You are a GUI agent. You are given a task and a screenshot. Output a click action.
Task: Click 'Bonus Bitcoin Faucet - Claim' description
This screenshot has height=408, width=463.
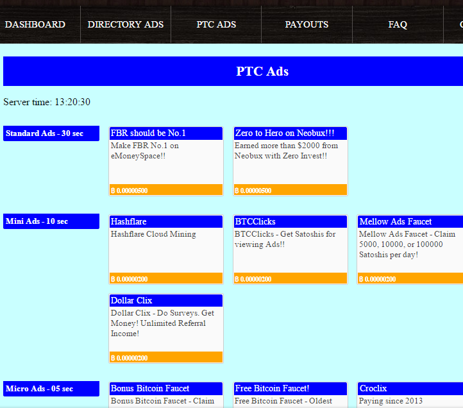(x=162, y=401)
